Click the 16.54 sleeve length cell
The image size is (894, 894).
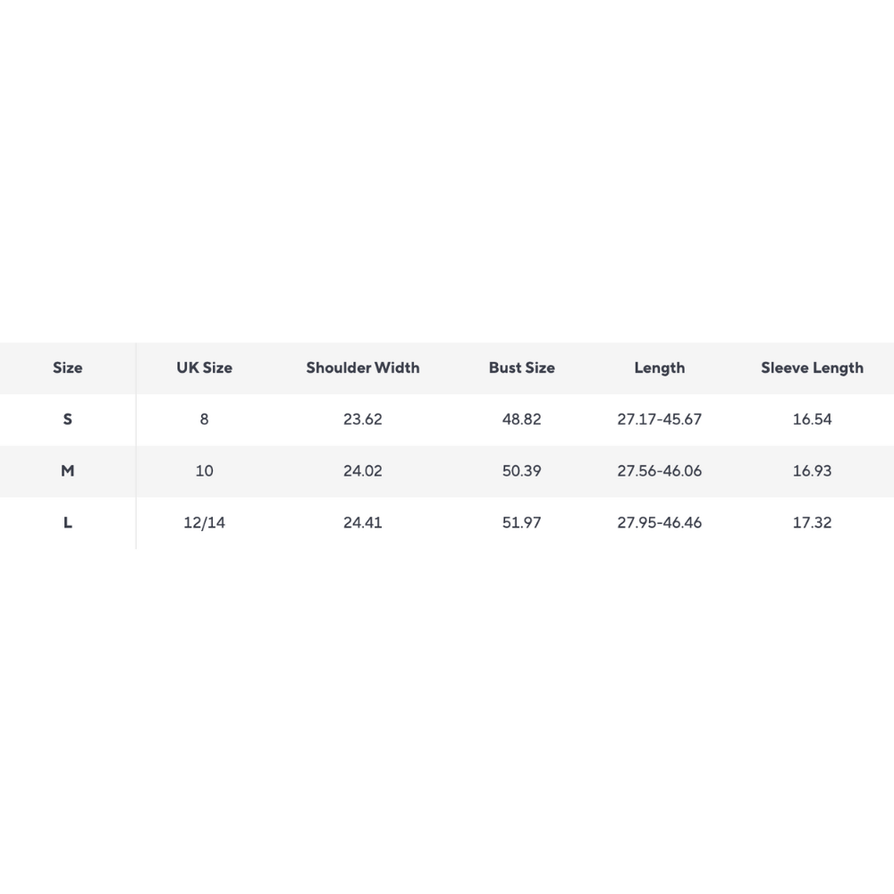click(812, 419)
